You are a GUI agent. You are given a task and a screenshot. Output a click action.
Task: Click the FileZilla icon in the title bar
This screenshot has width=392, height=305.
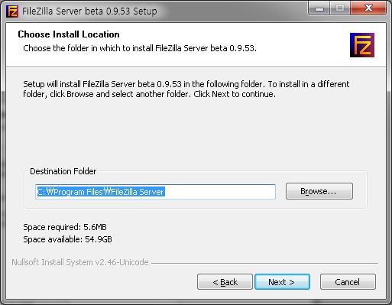(x=12, y=11)
